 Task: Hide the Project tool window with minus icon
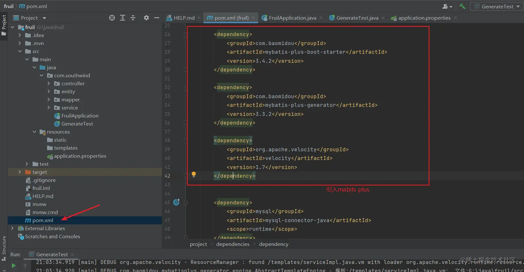pyautogui.click(x=157, y=18)
